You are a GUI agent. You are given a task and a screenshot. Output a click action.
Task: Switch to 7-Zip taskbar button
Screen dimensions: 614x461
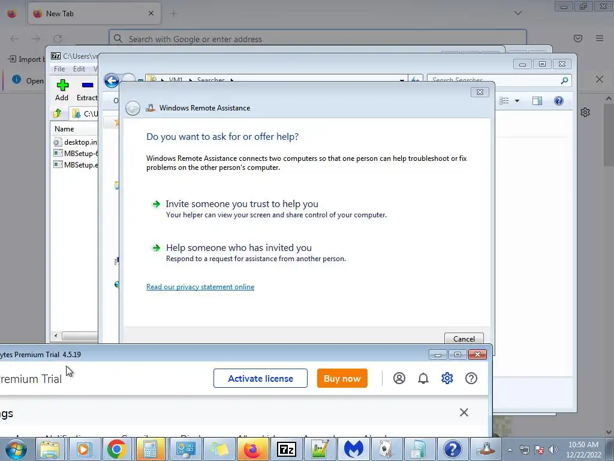coord(286,449)
